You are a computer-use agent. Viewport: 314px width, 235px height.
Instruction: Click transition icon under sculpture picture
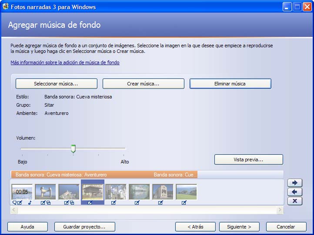point(48,202)
